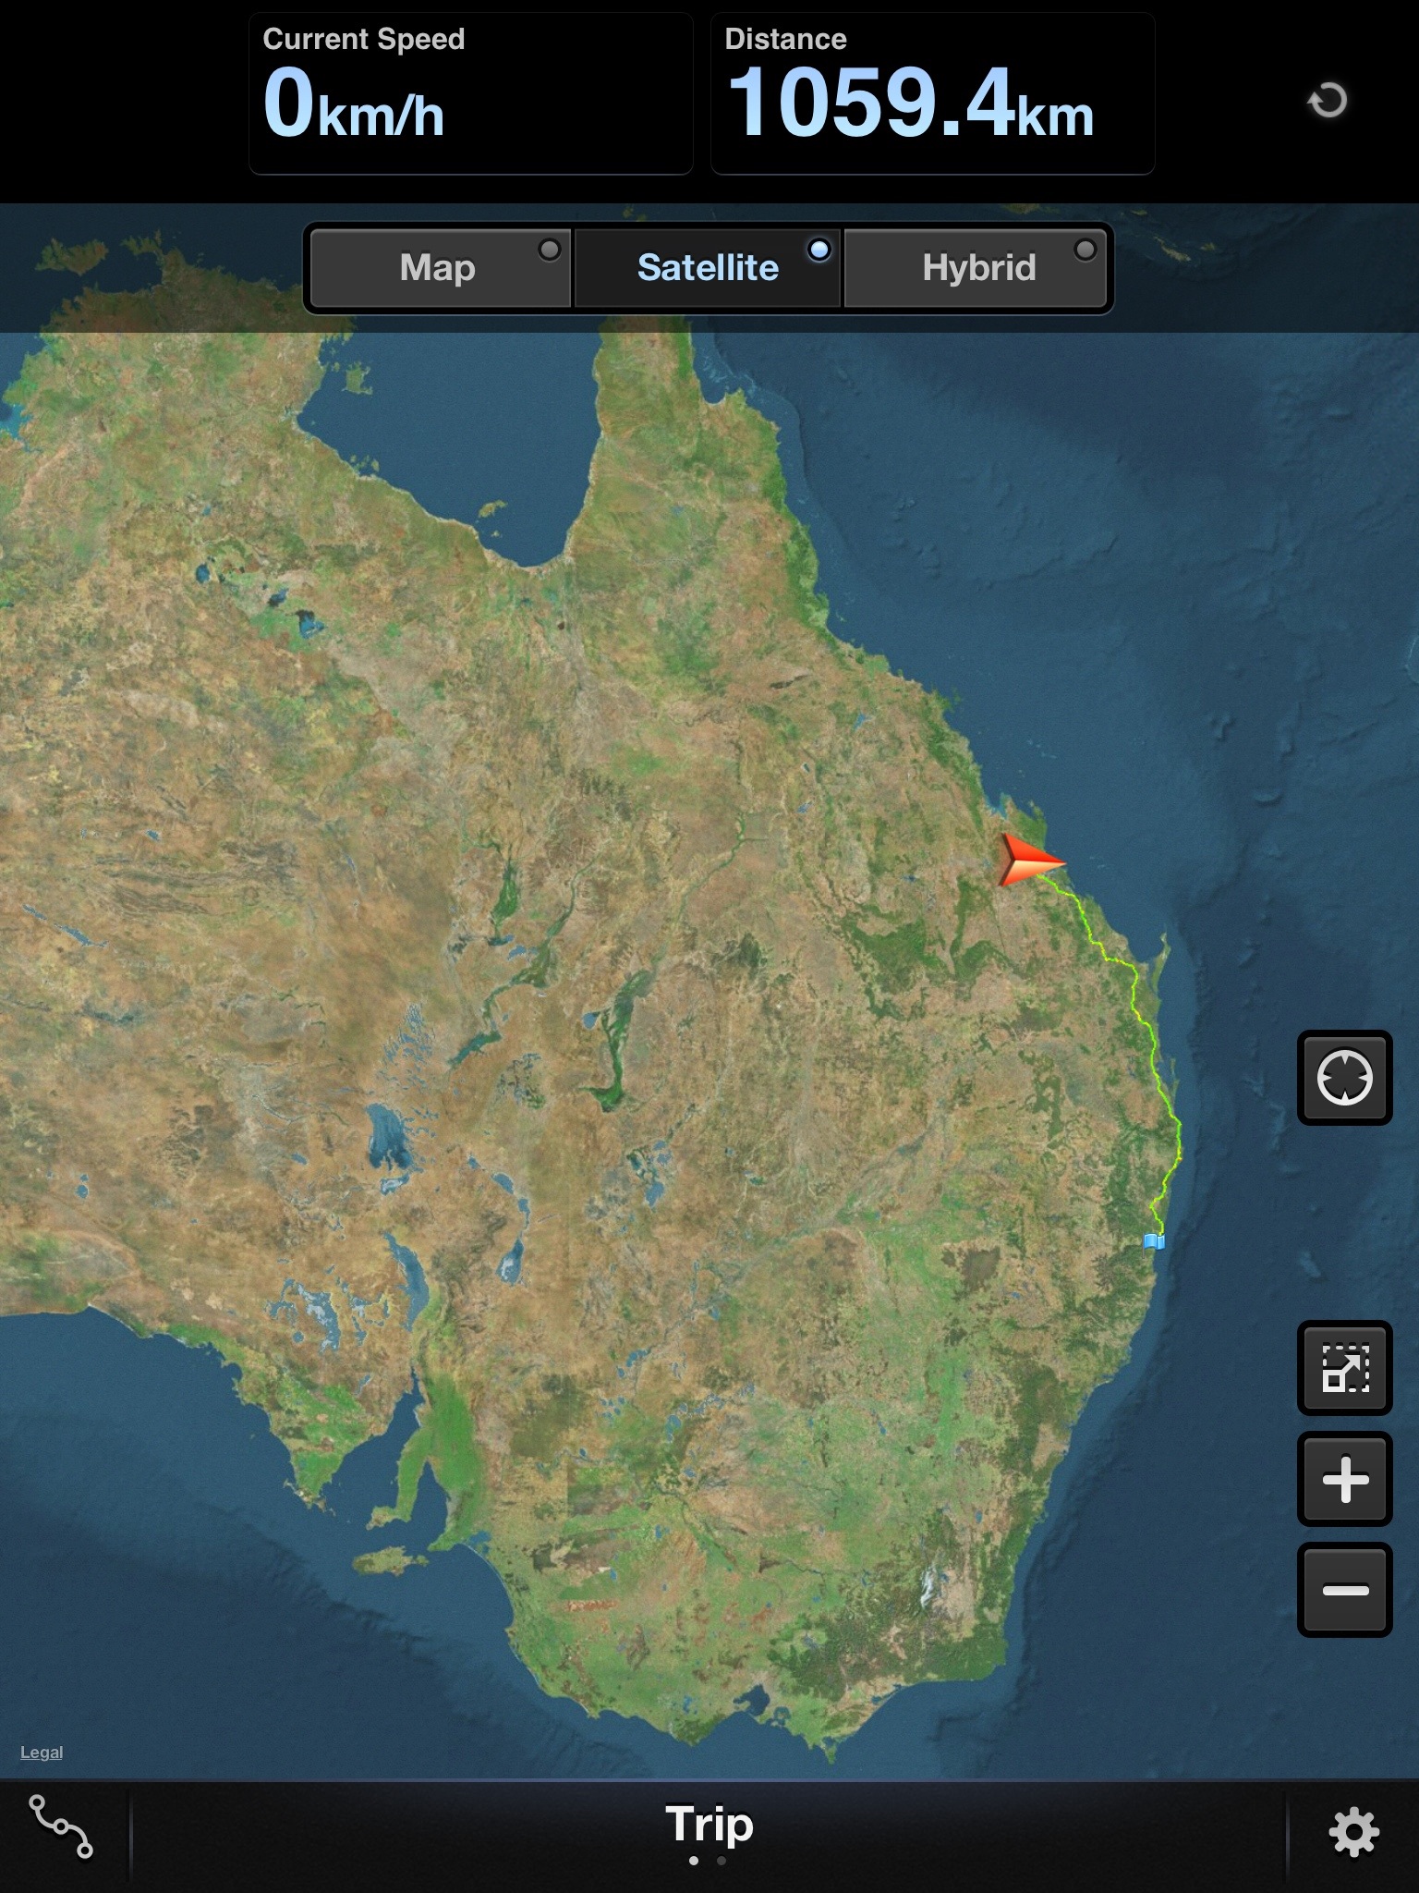Tap the blue flag start marker
This screenshot has width=1419, height=1893.
coord(1154,1241)
